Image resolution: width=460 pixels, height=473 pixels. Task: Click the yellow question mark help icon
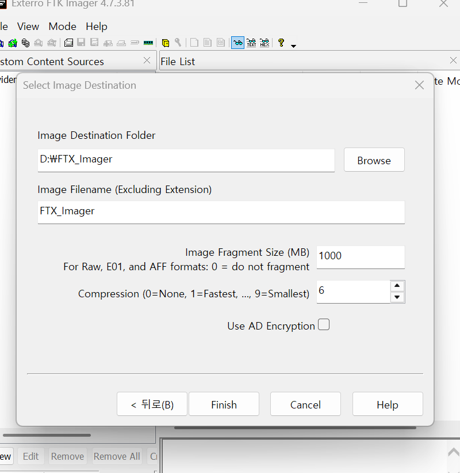coord(281,43)
